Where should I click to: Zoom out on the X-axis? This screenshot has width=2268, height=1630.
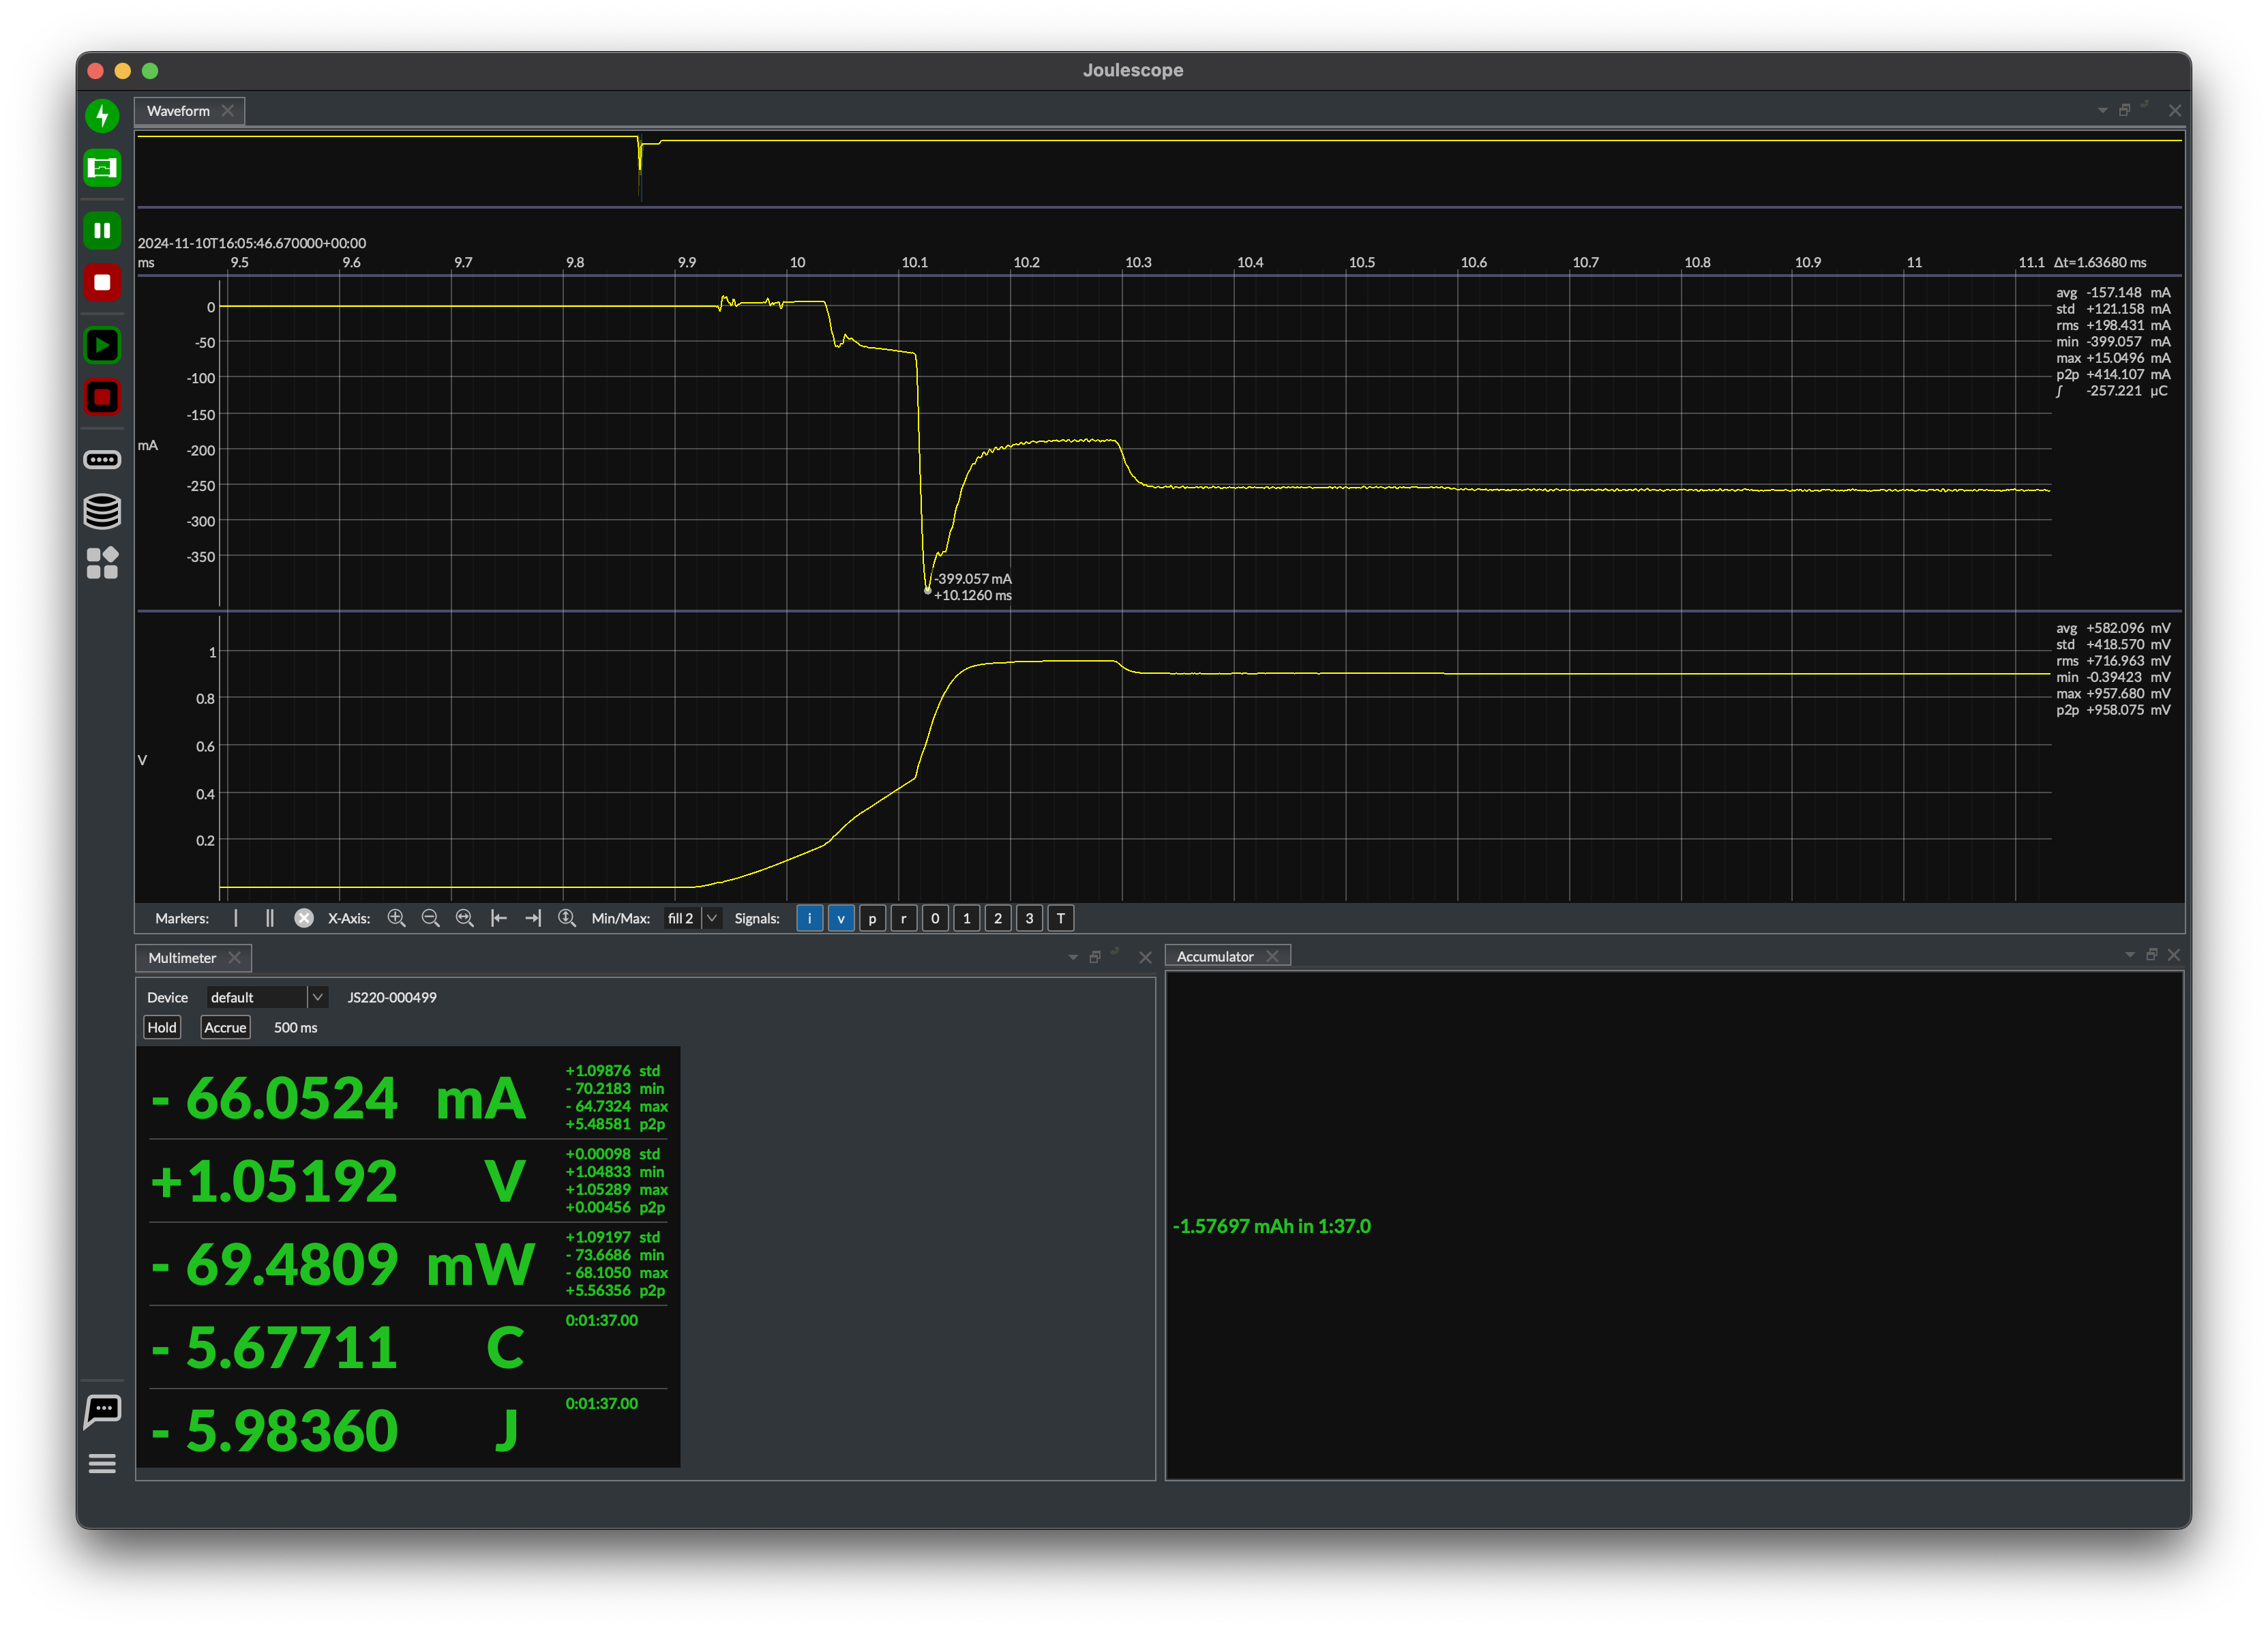(430, 918)
